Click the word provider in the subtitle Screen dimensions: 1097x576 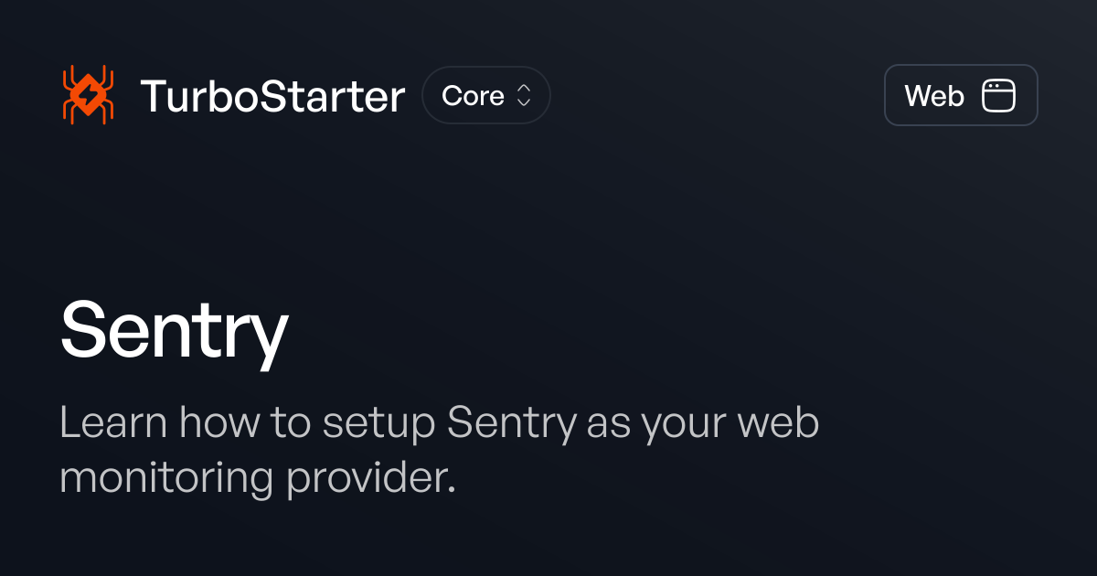[x=370, y=478]
